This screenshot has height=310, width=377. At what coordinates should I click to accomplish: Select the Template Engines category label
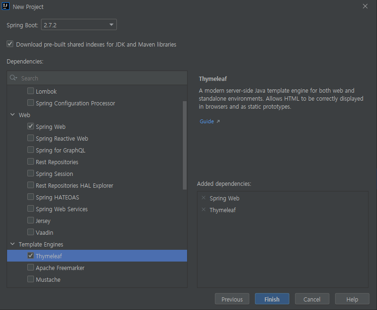pos(41,244)
